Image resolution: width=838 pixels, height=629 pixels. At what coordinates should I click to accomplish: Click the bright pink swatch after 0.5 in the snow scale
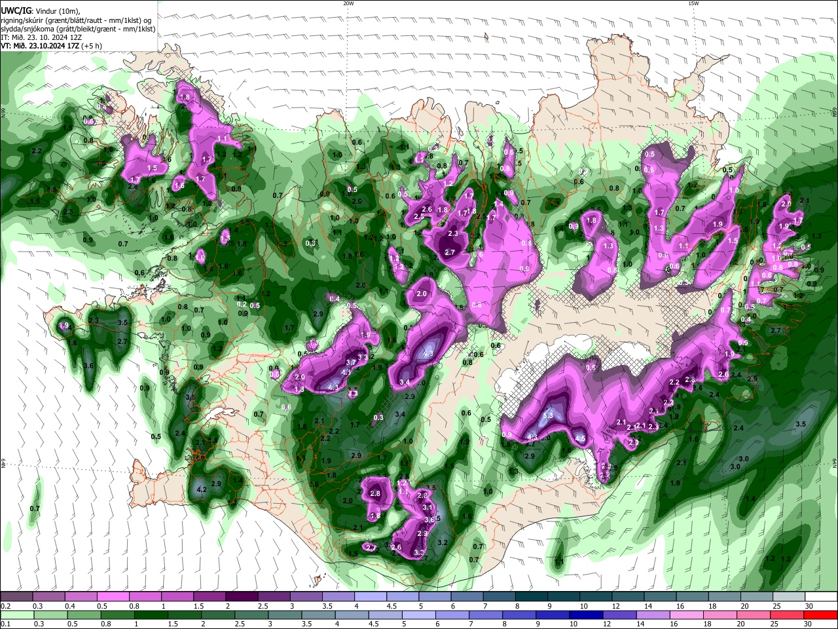[x=113, y=597]
